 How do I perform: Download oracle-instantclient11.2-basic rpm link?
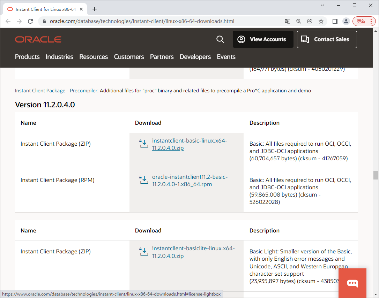[190, 181]
